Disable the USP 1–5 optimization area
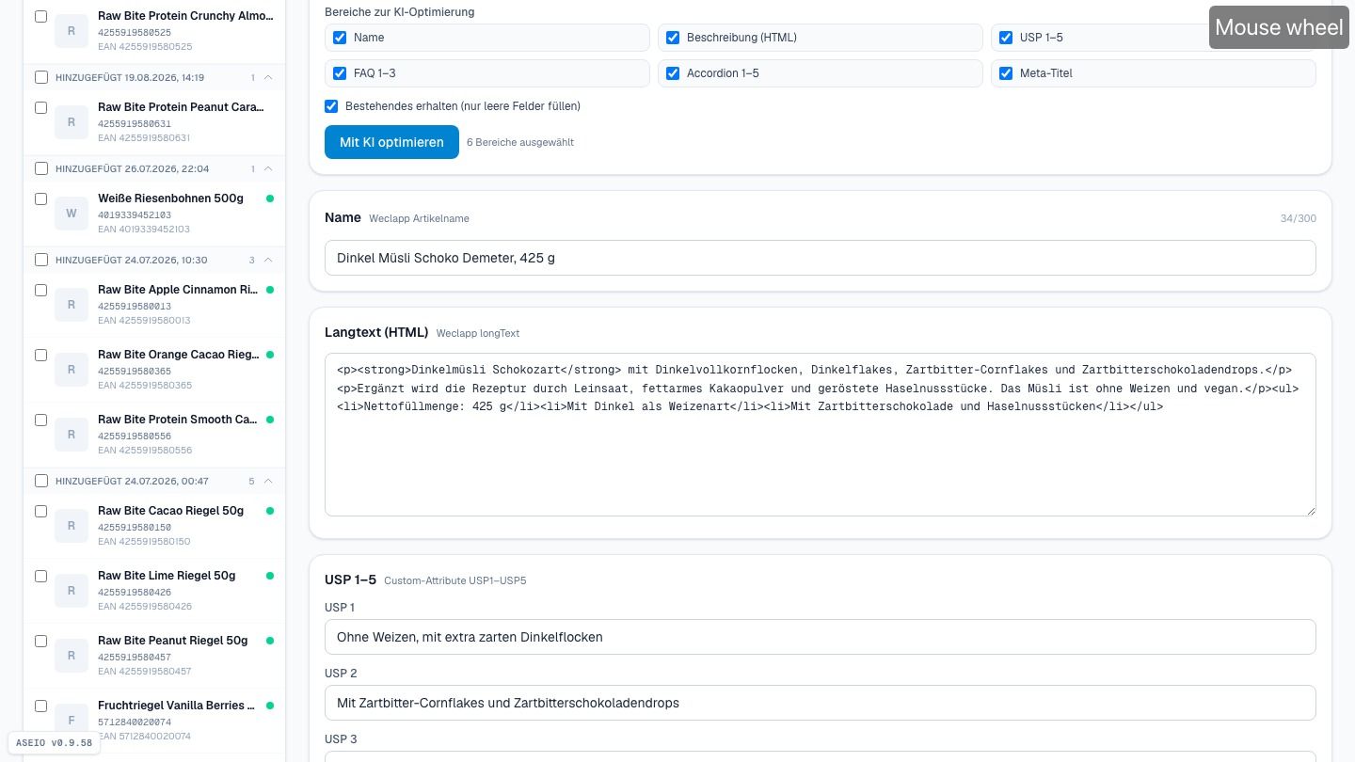Screen dimensions: 1355x762 tap(1006, 38)
